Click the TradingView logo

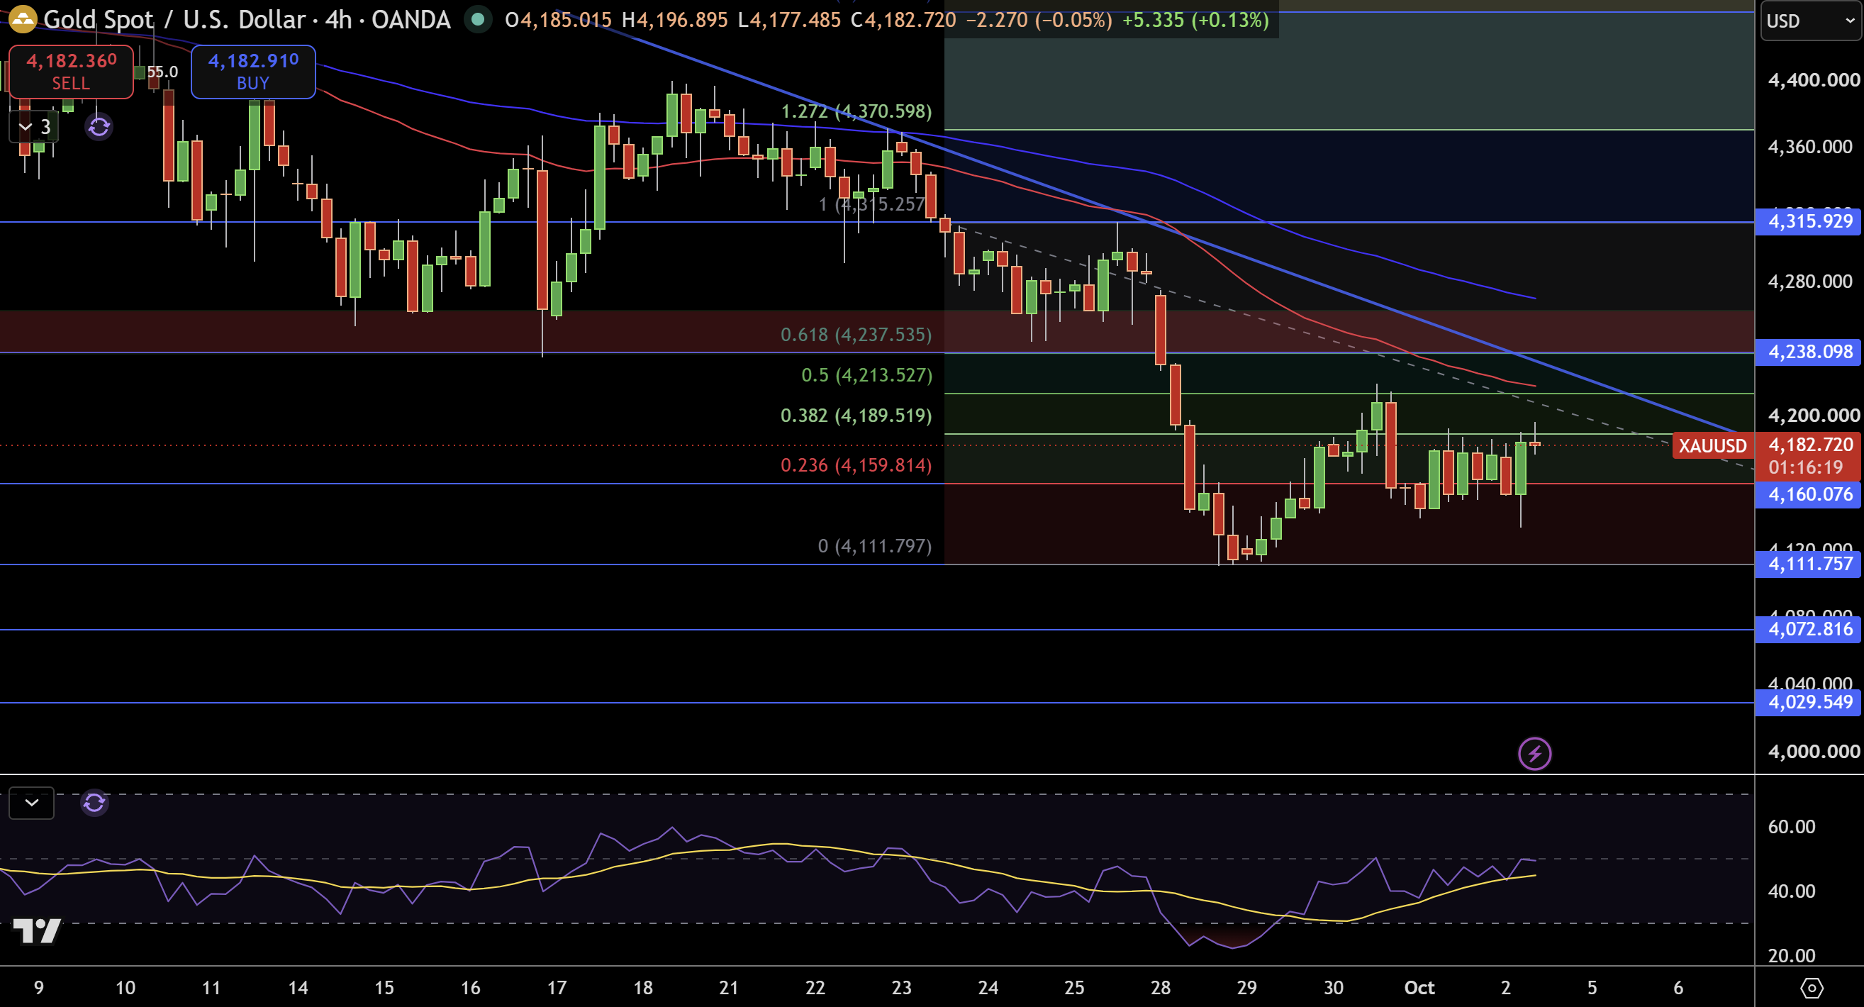click(36, 931)
